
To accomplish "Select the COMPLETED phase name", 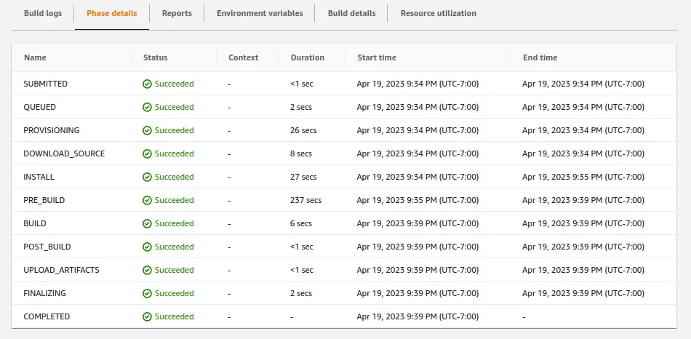I will 47,316.
